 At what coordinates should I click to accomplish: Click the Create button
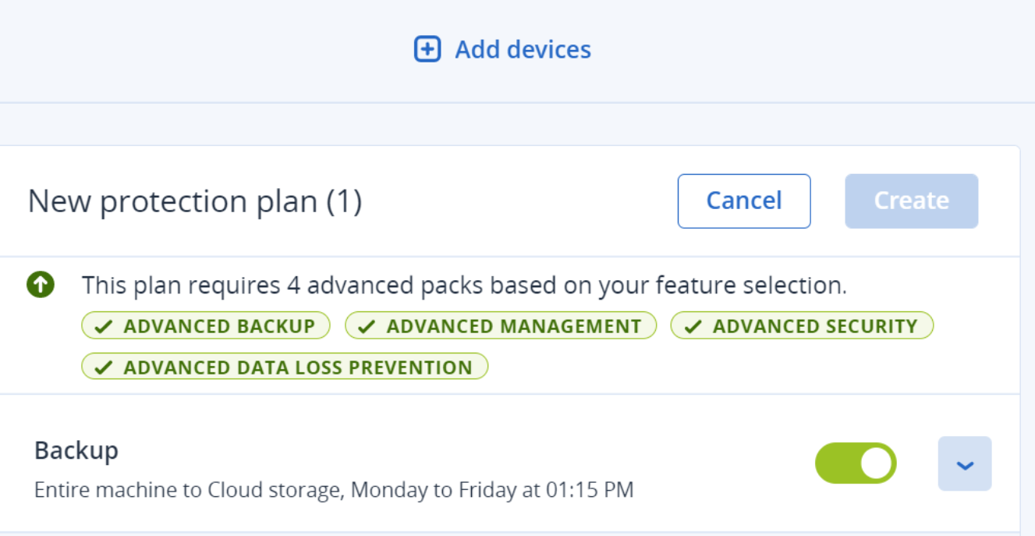pyautogui.click(x=911, y=201)
